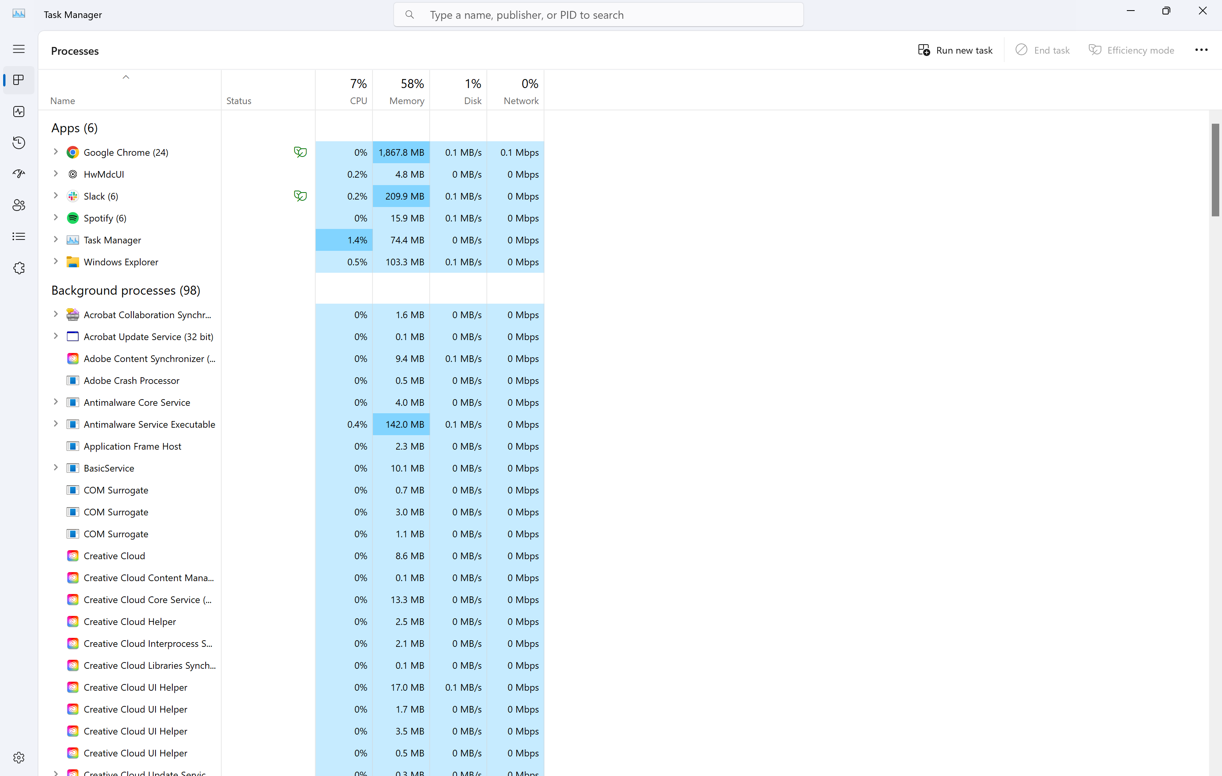Open the hamburger navigation menu

coord(19,49)
